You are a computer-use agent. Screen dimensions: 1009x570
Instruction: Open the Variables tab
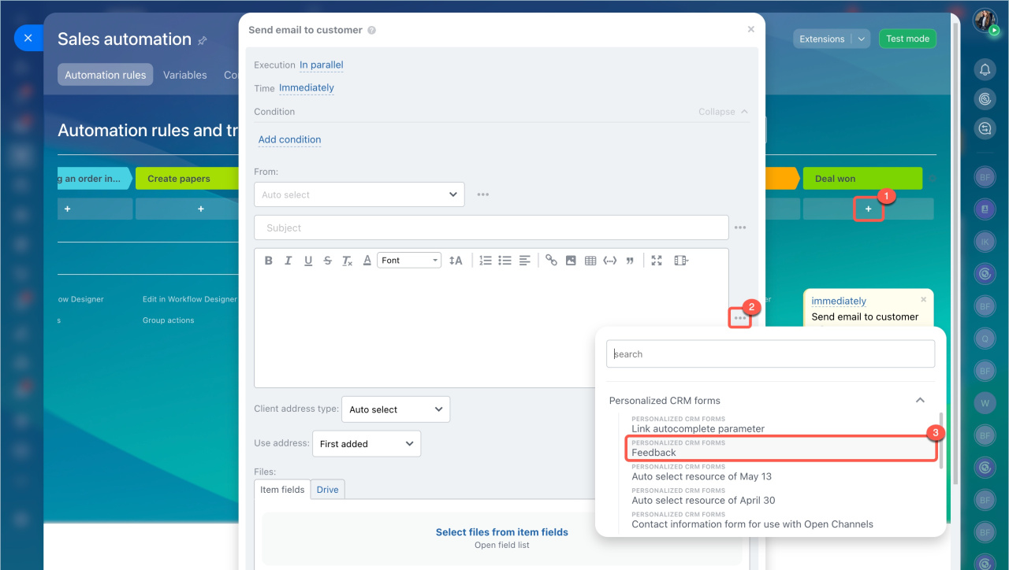[184, 75]
